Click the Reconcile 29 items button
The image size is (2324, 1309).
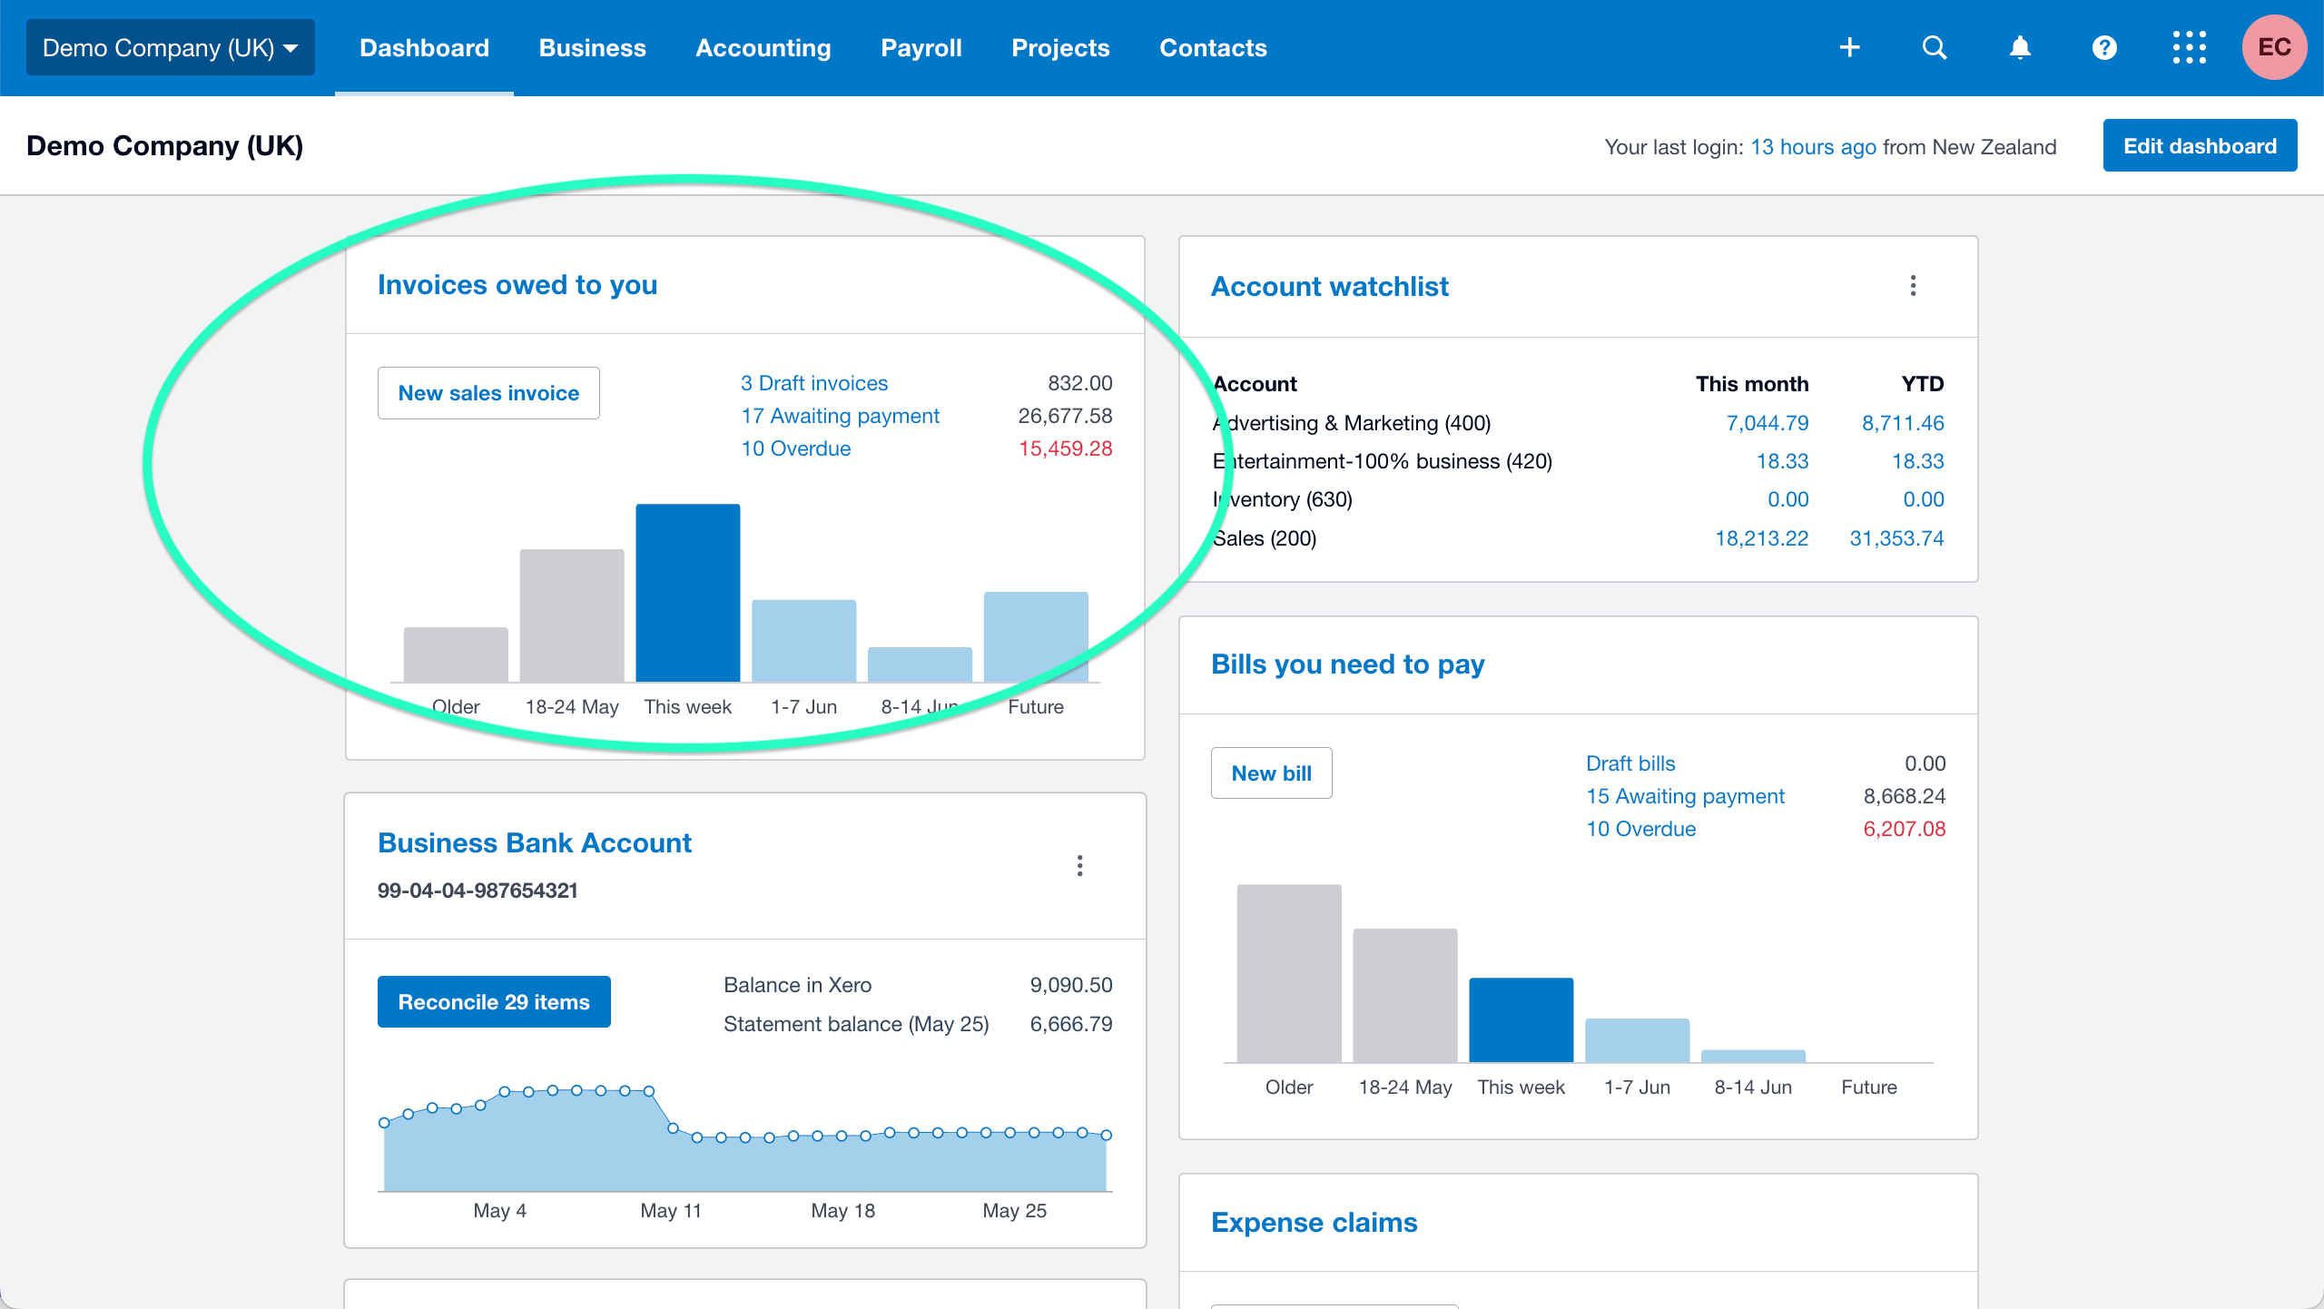point(494,1001)
